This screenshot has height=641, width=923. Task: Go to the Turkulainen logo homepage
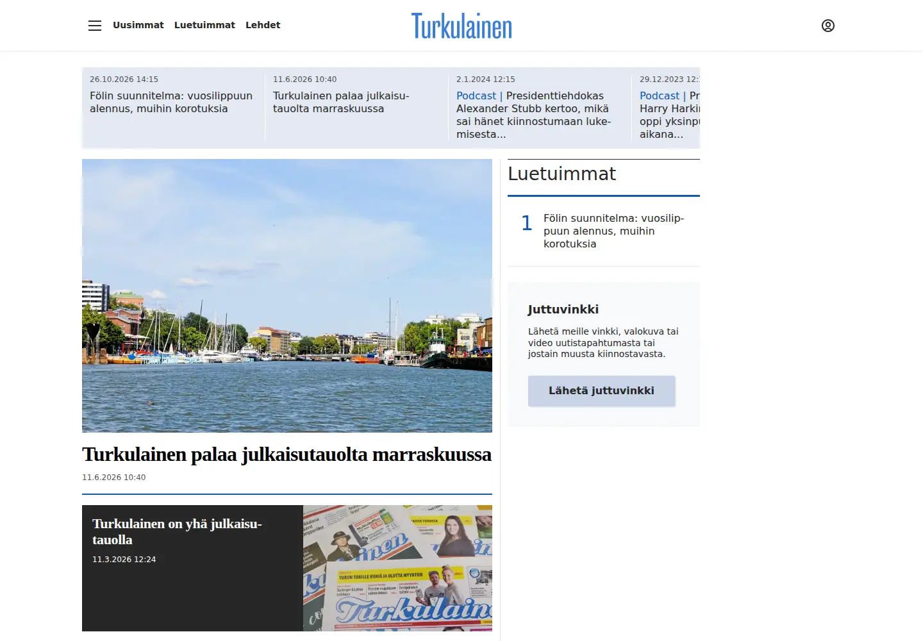pos(462,26)
